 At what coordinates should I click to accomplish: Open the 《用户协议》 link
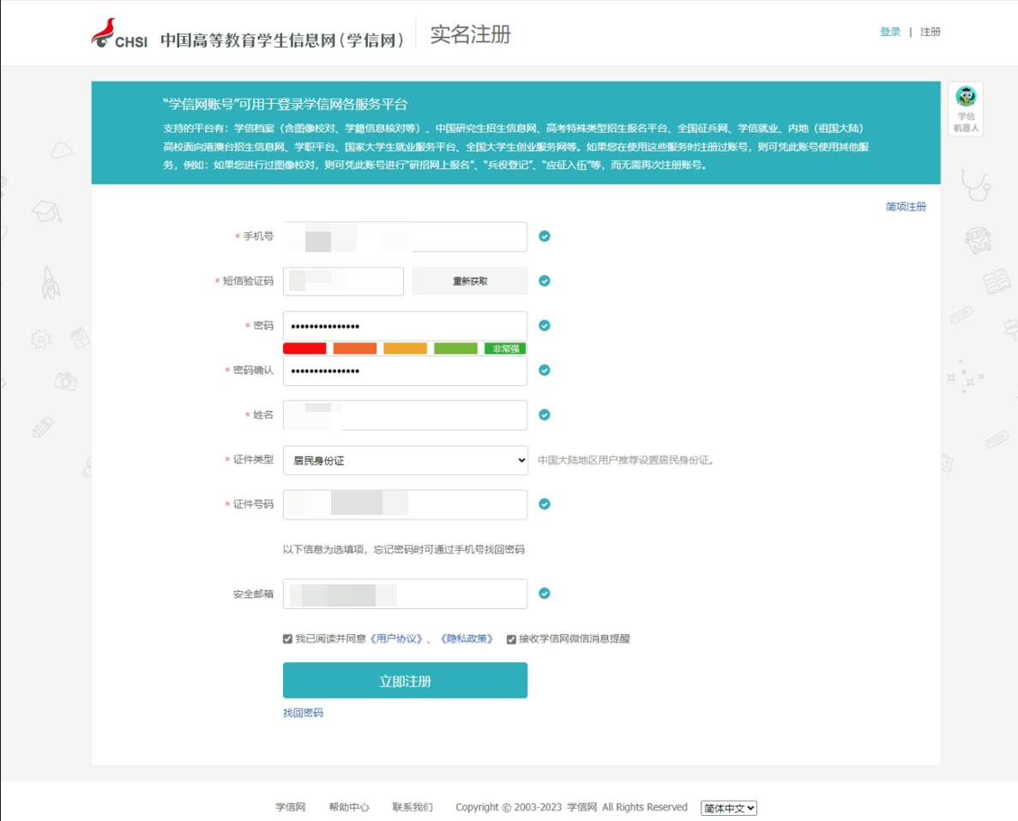[x=396, y=638]
